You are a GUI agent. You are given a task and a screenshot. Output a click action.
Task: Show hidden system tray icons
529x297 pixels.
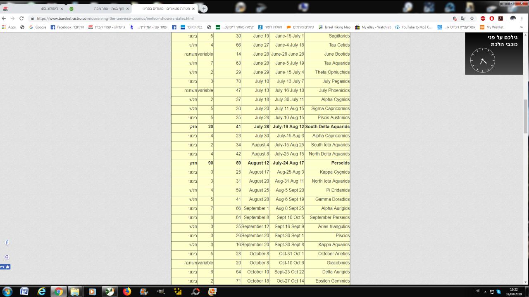coord(486,292)
